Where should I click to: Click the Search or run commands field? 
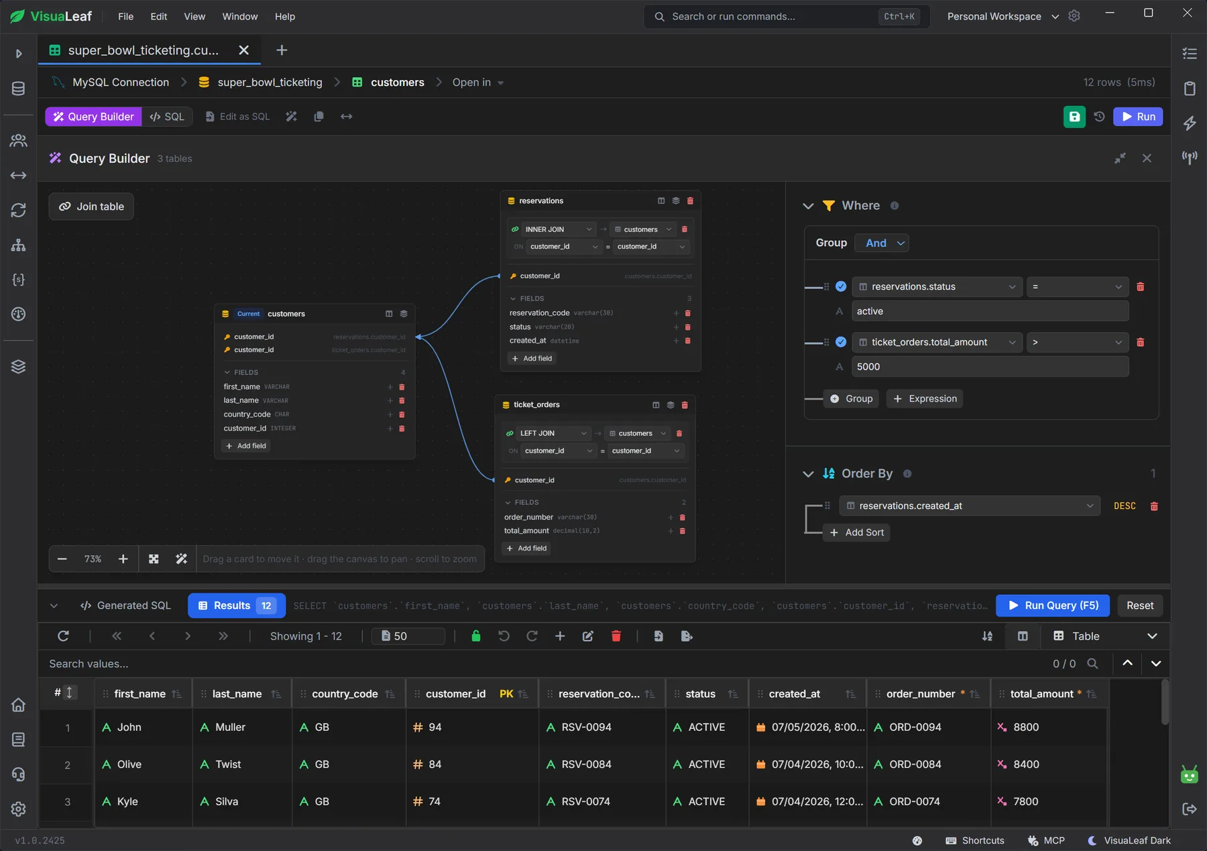pyautogui.click(x=787, y=16)
